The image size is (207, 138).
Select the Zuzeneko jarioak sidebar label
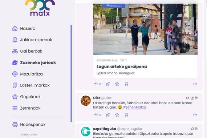click(x=38, y=62)
